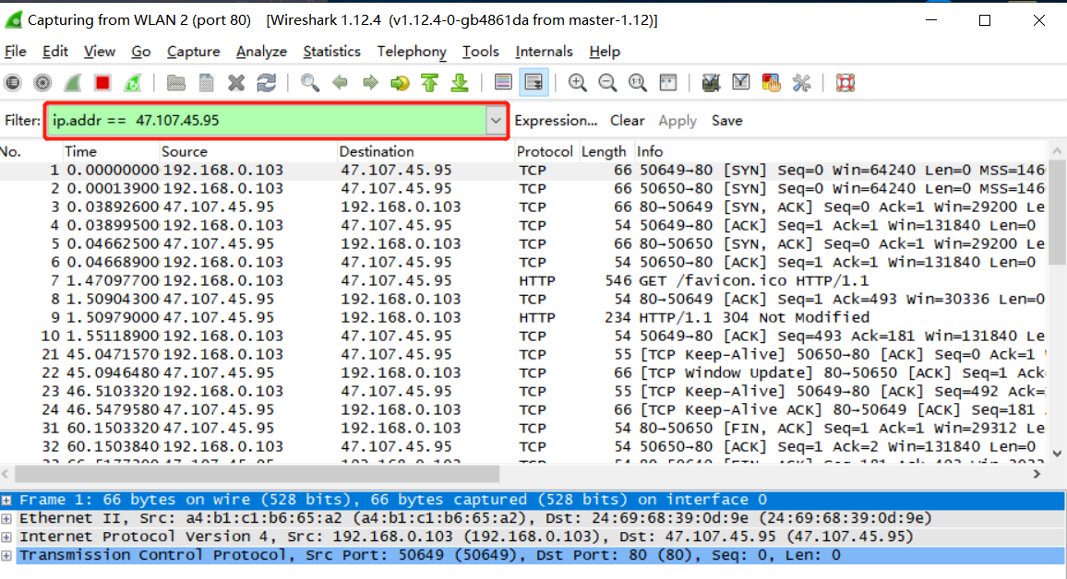Open the File menu
1067x579 pixels.
pos(15,52)
